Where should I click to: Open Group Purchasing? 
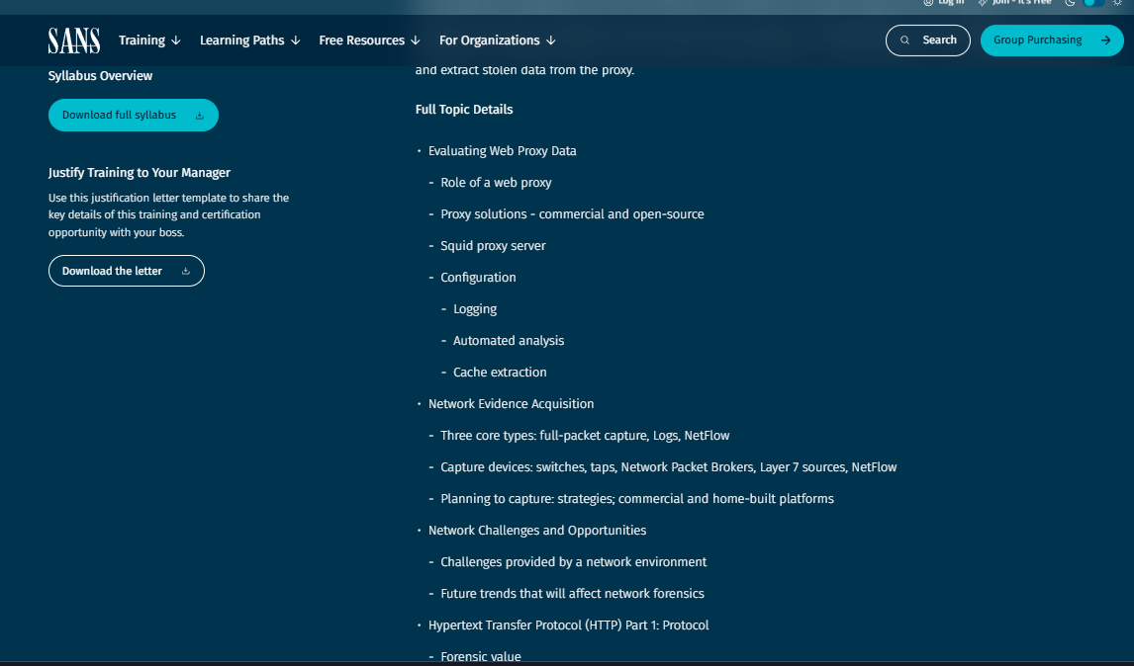[x=1052, y=41]
